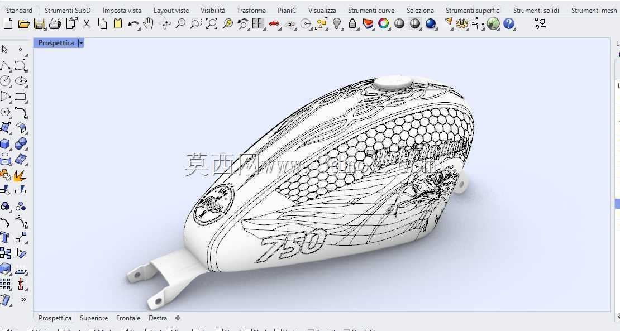This screenshot has width=620, height=331.
Task: Open Strumenti curve tab
Action: pyautogui.click(x=371, y=10)
